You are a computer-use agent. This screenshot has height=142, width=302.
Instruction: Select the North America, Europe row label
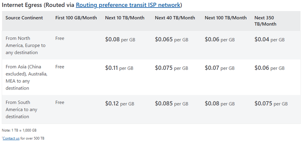click(x=25, y=45)
